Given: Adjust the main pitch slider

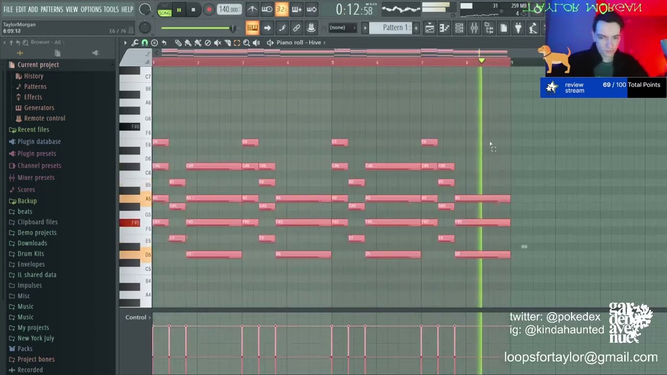Looking at the screenshot, I should (145, 28).
